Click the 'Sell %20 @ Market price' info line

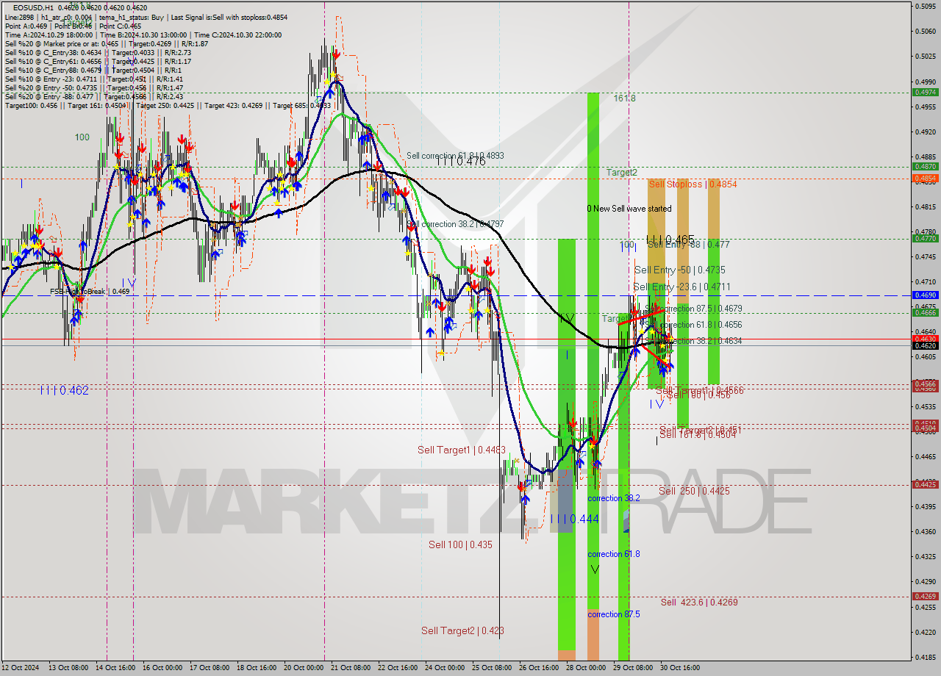[x=107, y=43]
